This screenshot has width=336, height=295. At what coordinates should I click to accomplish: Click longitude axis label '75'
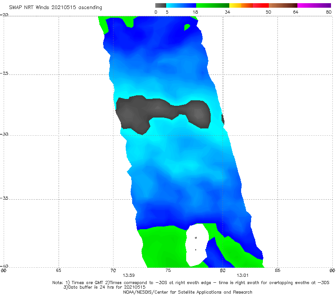[168, 270]
